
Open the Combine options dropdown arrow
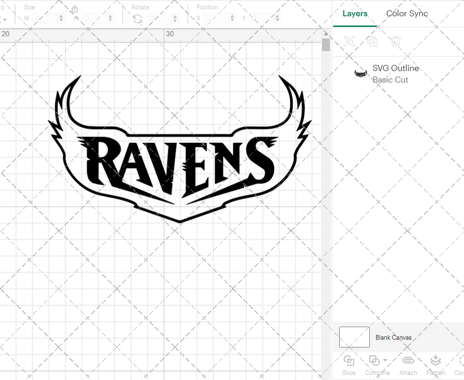point(385,360)
